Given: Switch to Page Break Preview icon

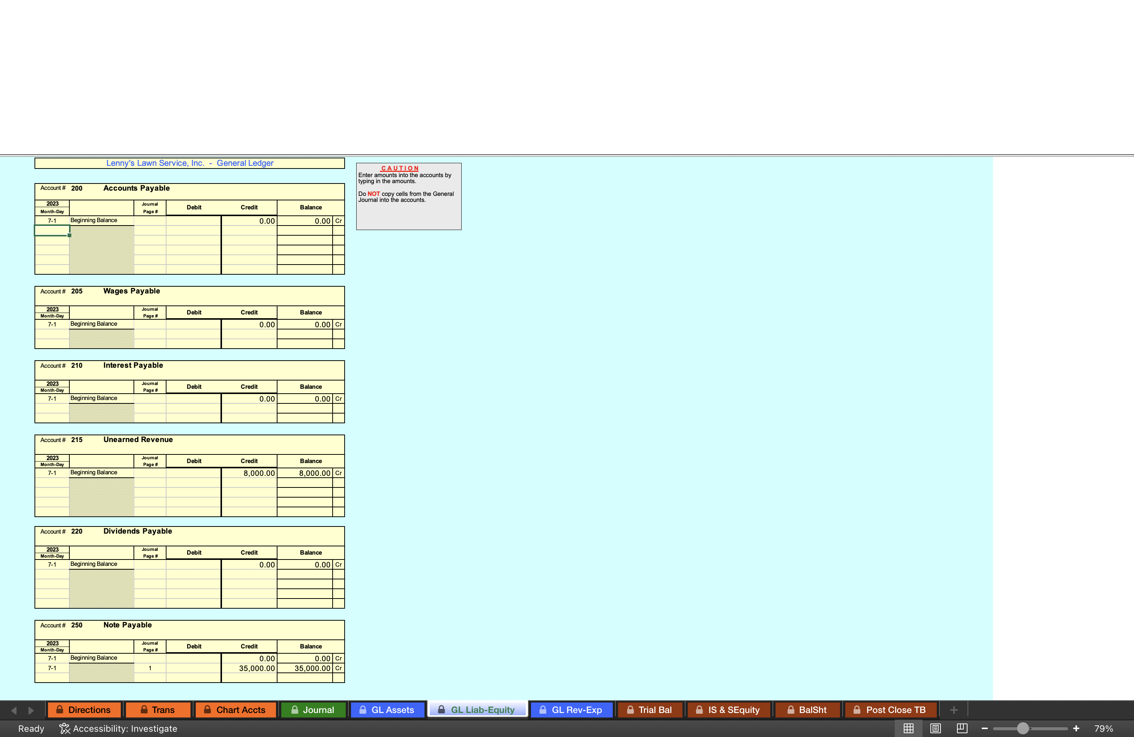Looking at the screenshot, I should 962,728.
